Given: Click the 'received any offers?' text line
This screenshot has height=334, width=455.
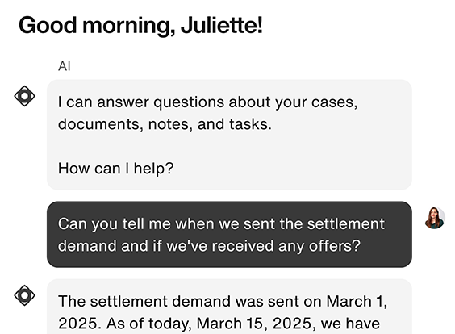Looking at the screenshot, I should click(209, 246).
